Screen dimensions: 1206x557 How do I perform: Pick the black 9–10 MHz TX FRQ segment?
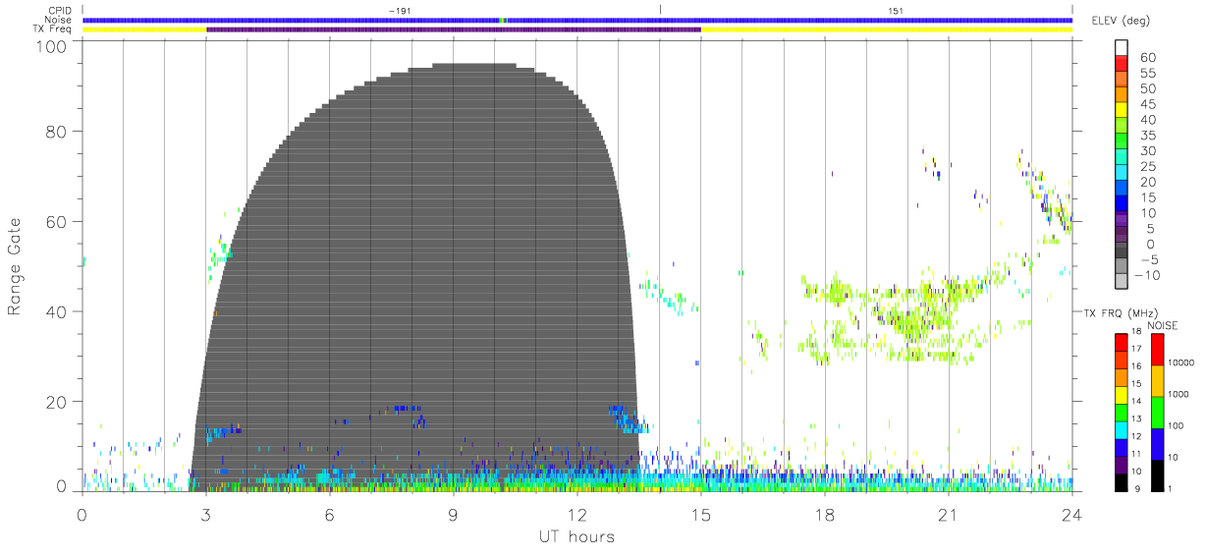(1122, 482)
